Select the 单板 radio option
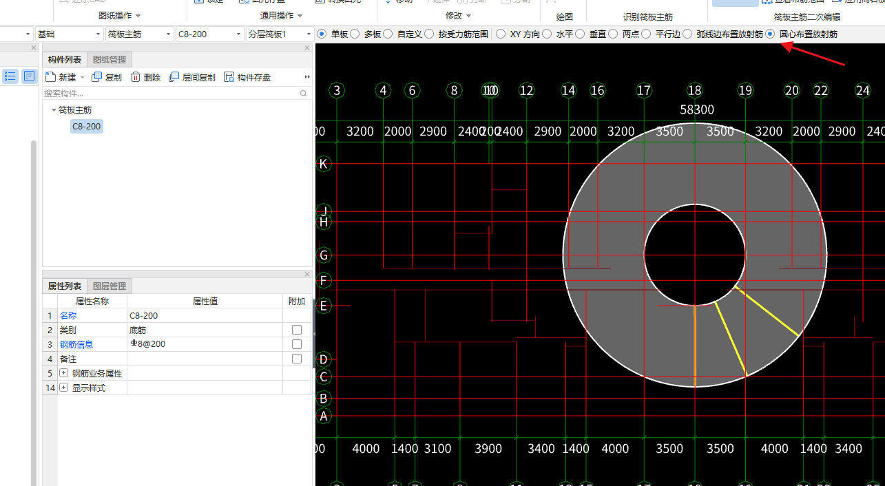Image resolution: width=885 pixels, height=486 pixels. [x=322, y=34]
